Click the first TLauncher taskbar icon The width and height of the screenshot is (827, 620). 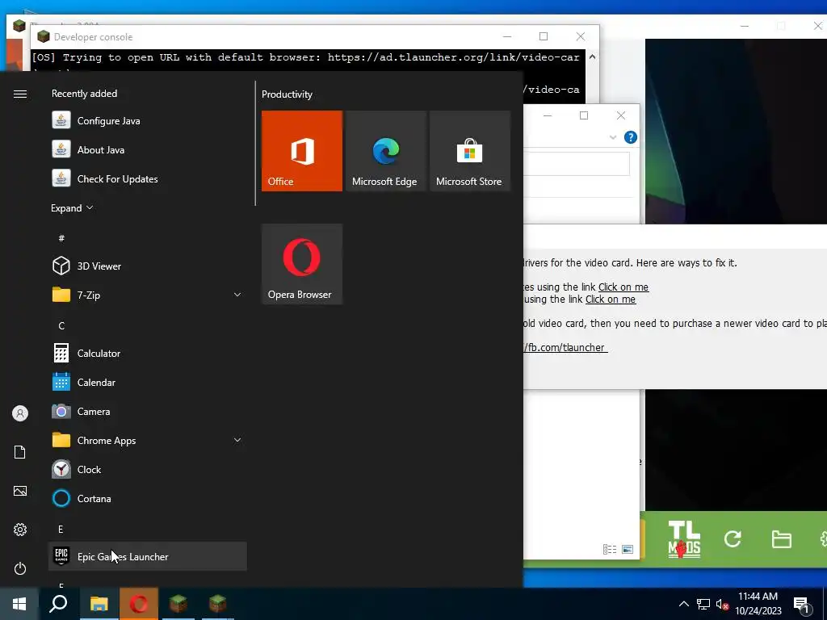[x=178, y=604]
